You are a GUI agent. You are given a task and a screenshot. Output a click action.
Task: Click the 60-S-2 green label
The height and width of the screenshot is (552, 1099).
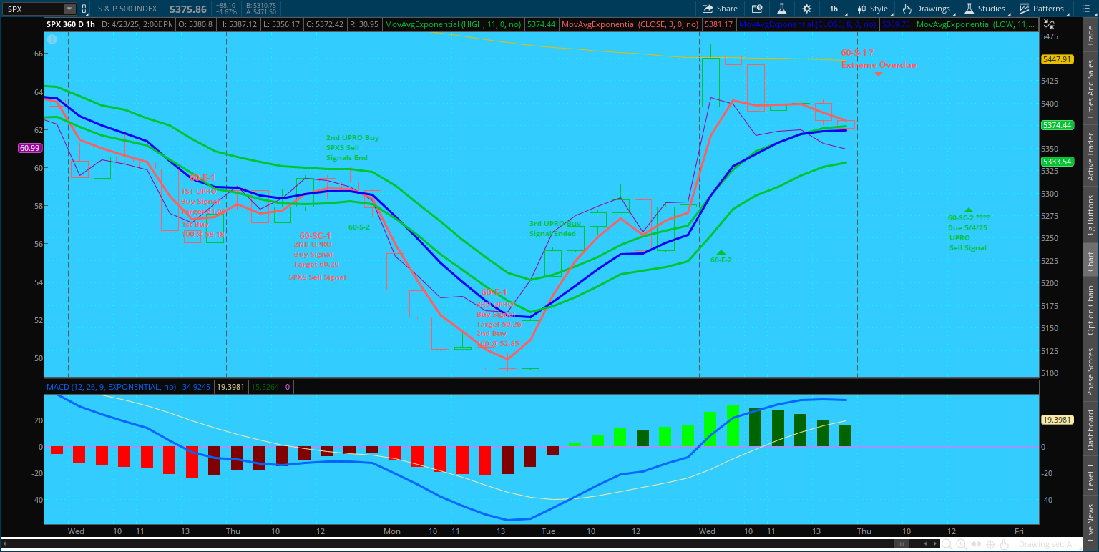click(x=359, y=227)
